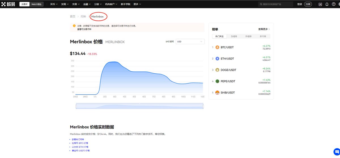The width and height of the screenshot is (340, 158).
Task: Click the Dogecoin coin icon
Action: 217,70
